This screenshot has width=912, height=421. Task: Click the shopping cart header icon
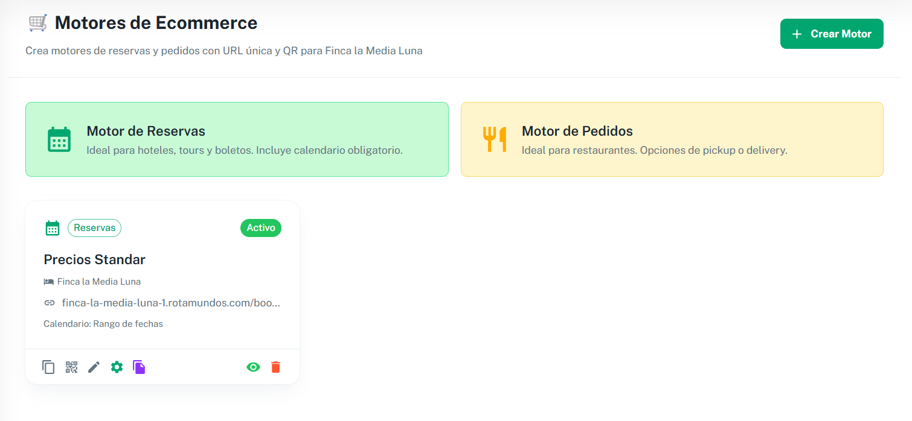click(38, 22)
